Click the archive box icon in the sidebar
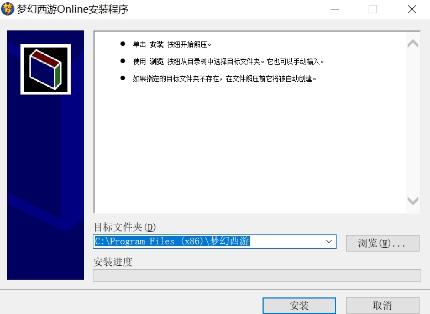 pyautogui.click(x=45, y=70)
